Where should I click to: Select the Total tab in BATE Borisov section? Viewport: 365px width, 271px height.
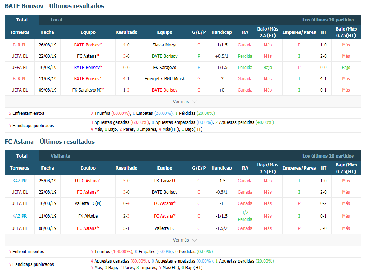coord(22,20)
